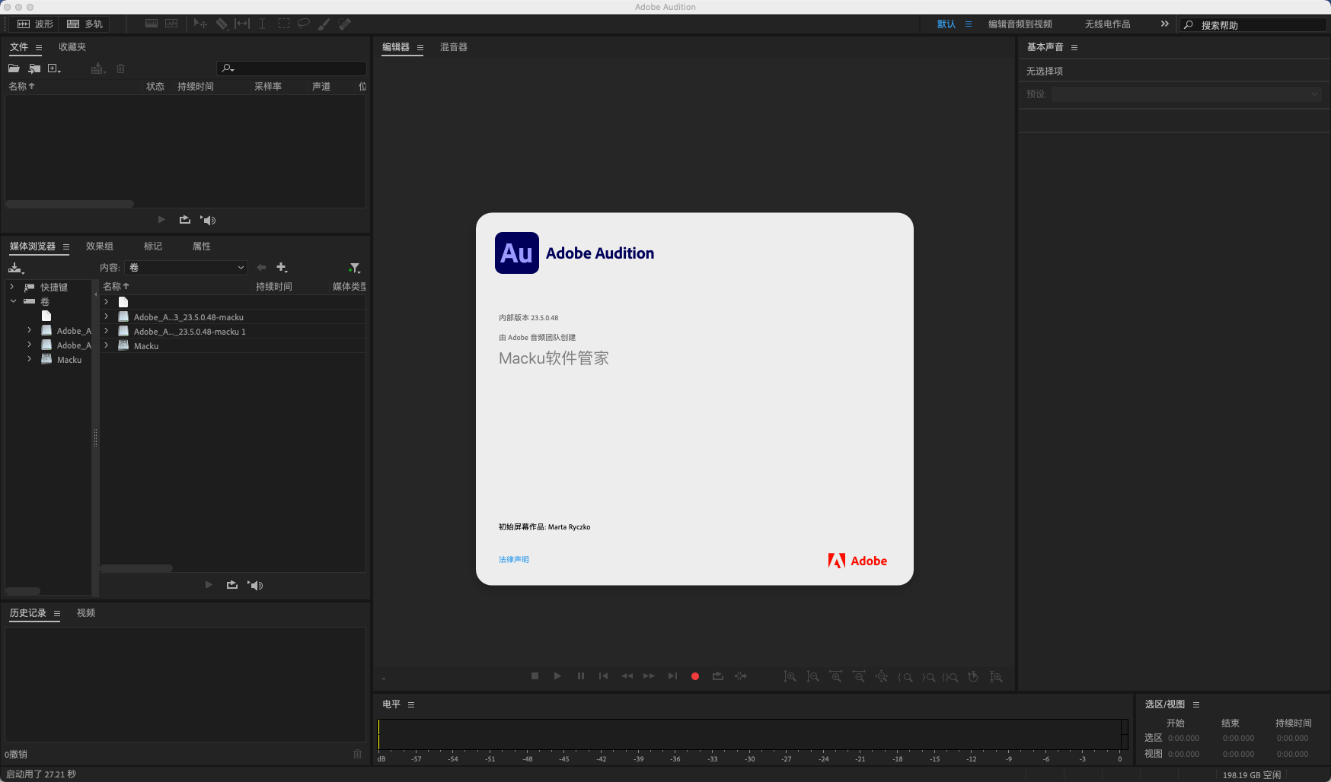
Task: Click the 采样率 column header
Action: point(268,87)
